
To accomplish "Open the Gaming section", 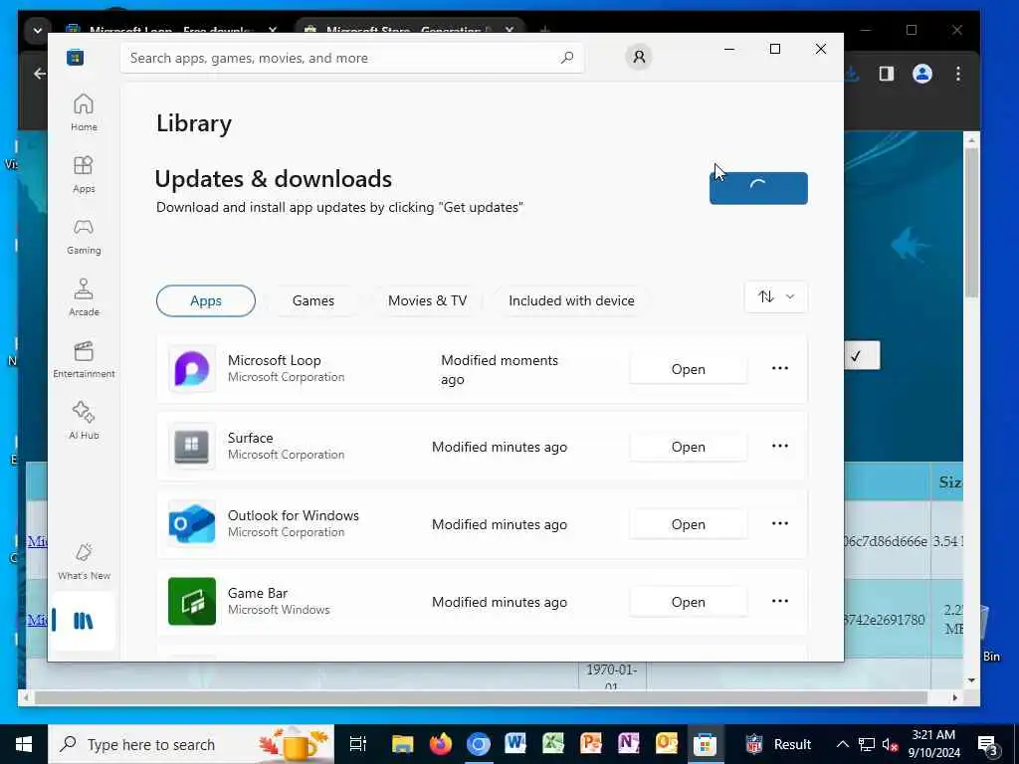I will (x=84, y=236).
